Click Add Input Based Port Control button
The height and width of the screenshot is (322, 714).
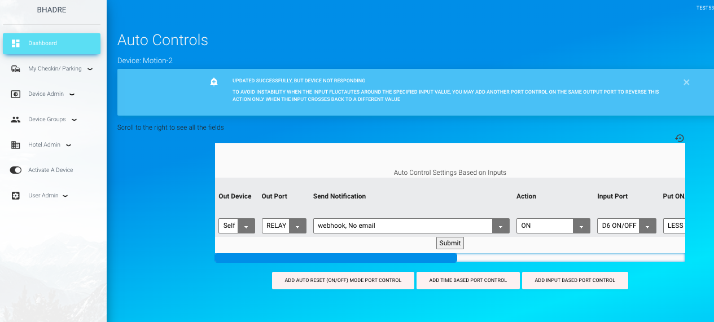[x=575, y=280]
